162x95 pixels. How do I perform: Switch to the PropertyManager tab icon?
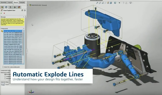tap(6, 7)
